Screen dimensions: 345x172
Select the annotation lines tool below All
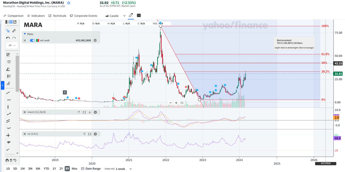8,55
